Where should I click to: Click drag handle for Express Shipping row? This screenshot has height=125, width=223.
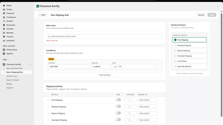[x=48, y=113]
